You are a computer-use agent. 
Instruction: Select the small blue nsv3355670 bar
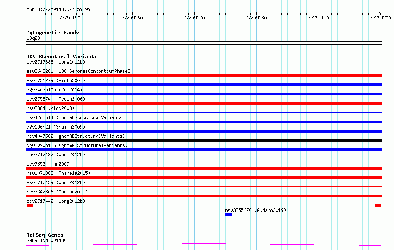click(x=229, y=215)
